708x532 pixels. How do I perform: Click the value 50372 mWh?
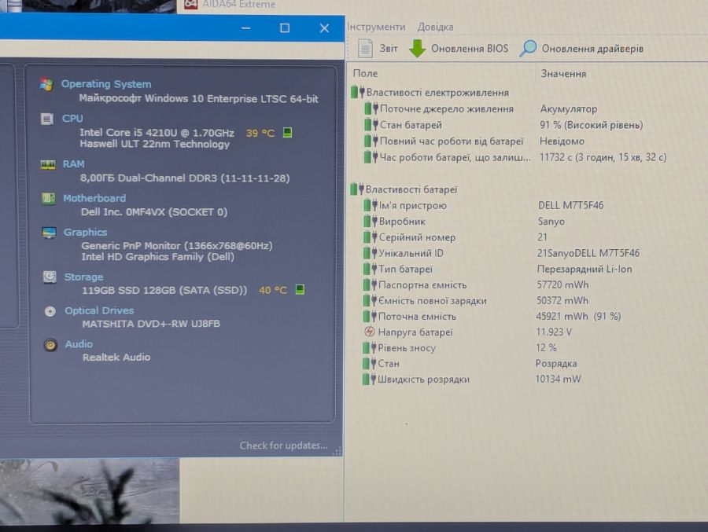(x=562, y=300)
